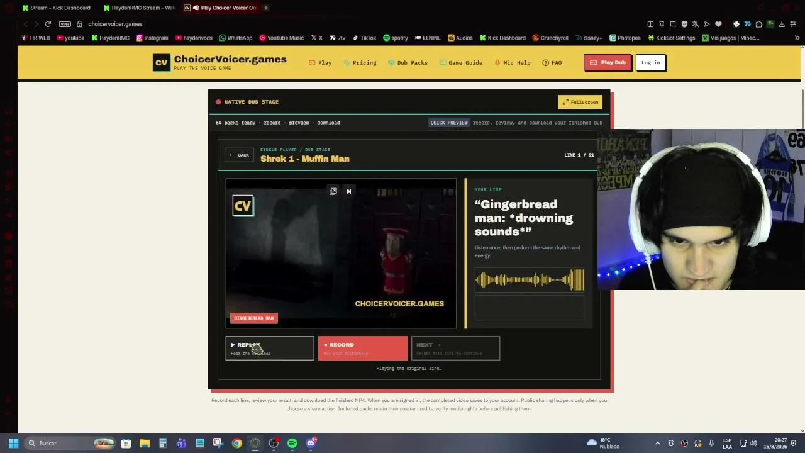Open the Play menu item

tap(320, 63)
